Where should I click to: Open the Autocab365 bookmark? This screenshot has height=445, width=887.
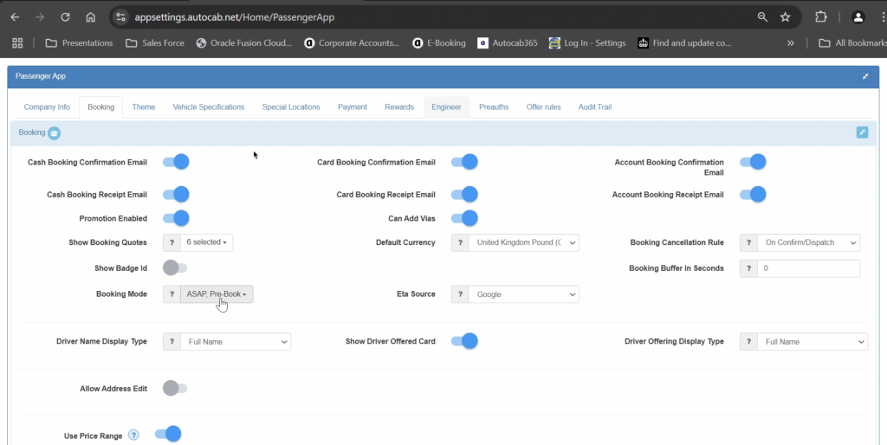point(508,43)
